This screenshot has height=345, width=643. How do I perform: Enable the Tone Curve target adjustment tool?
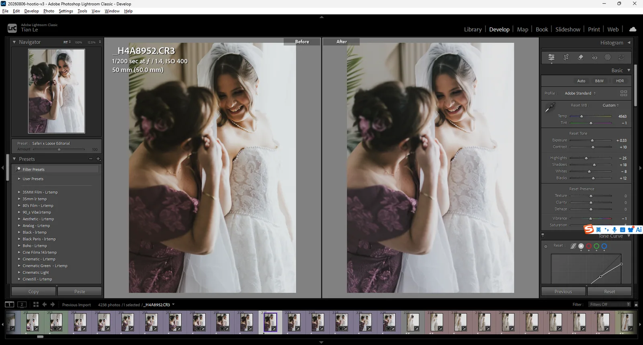[x=545, y=246]
